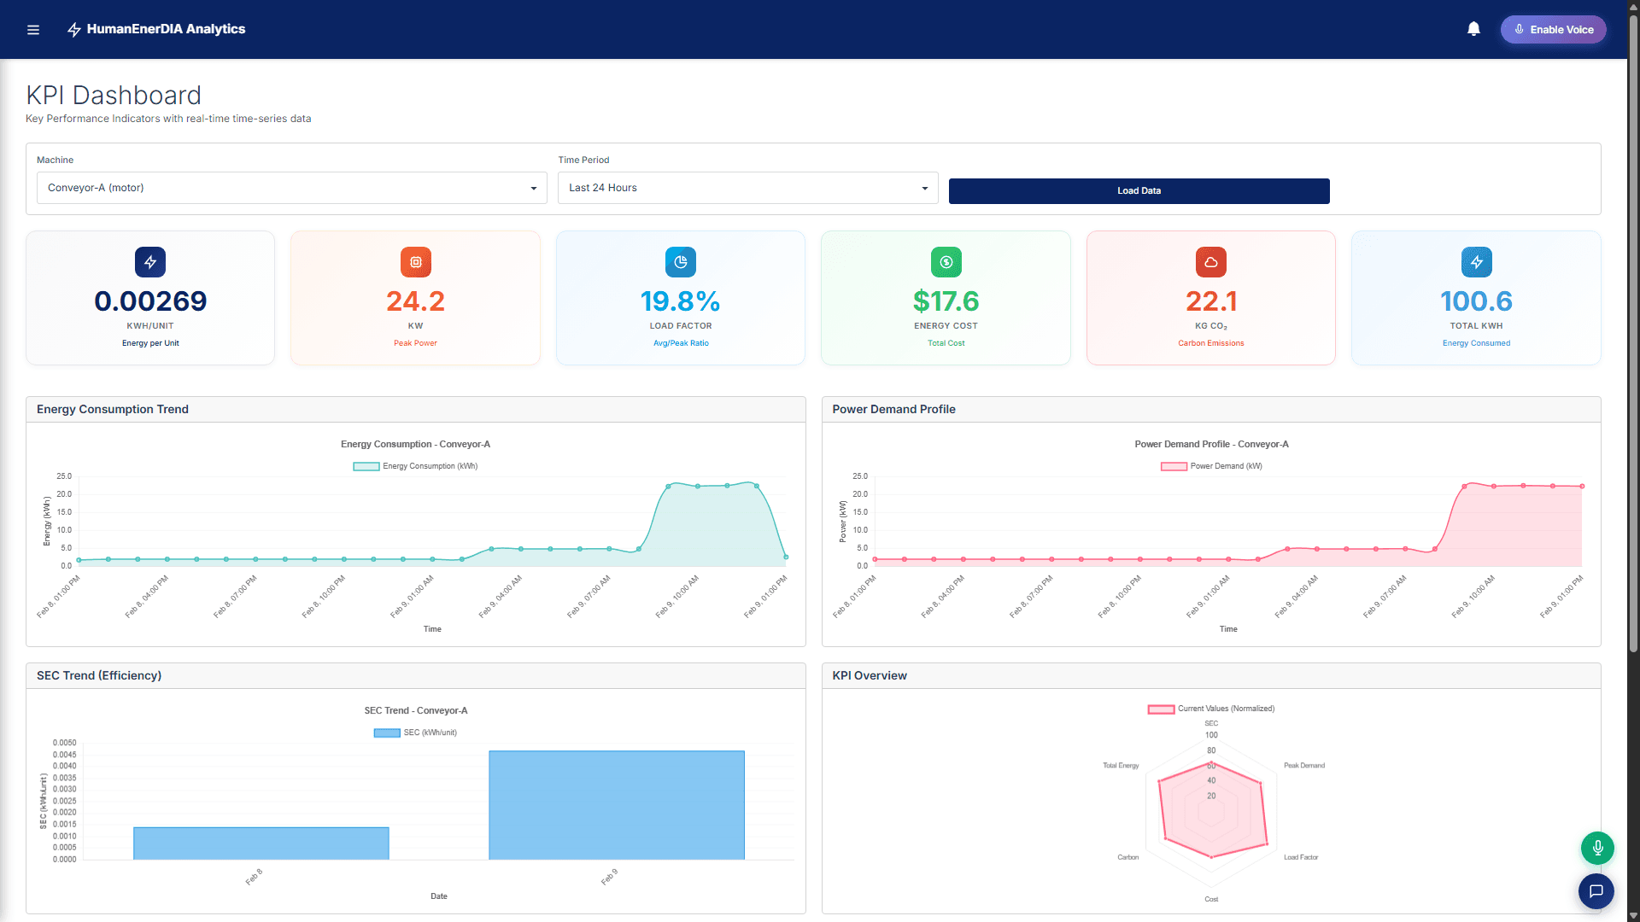Click the HumanEnerDIA lightning bolt logo

tap(73, 28)
